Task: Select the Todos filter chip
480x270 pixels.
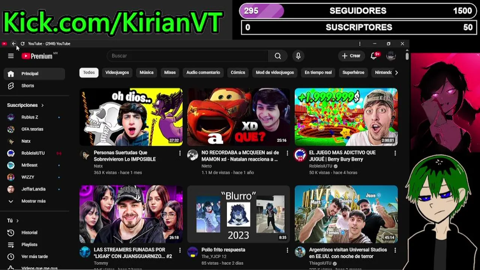Action: pyautogui.click(x=89, y=72)
